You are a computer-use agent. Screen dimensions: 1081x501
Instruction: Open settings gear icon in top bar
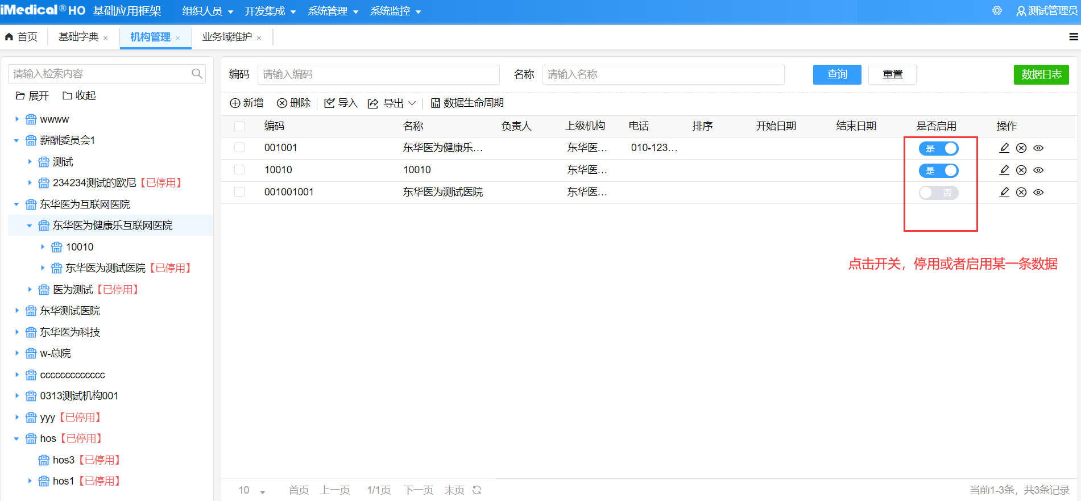click(997, 11)
